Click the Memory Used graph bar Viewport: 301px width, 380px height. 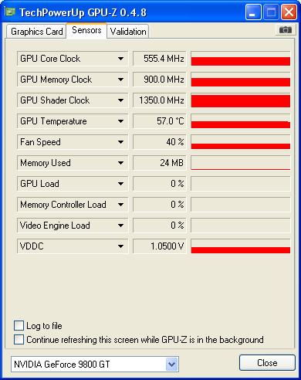click(x=241, y=163)
